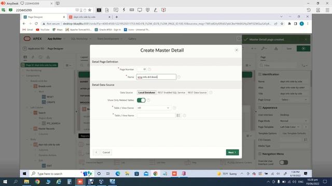Open AnyDesk keyboard icon
This screenshot has height=186, width=332.
tap(132, 10)
